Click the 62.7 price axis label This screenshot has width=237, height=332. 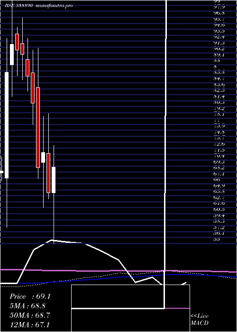pos(219,198)
